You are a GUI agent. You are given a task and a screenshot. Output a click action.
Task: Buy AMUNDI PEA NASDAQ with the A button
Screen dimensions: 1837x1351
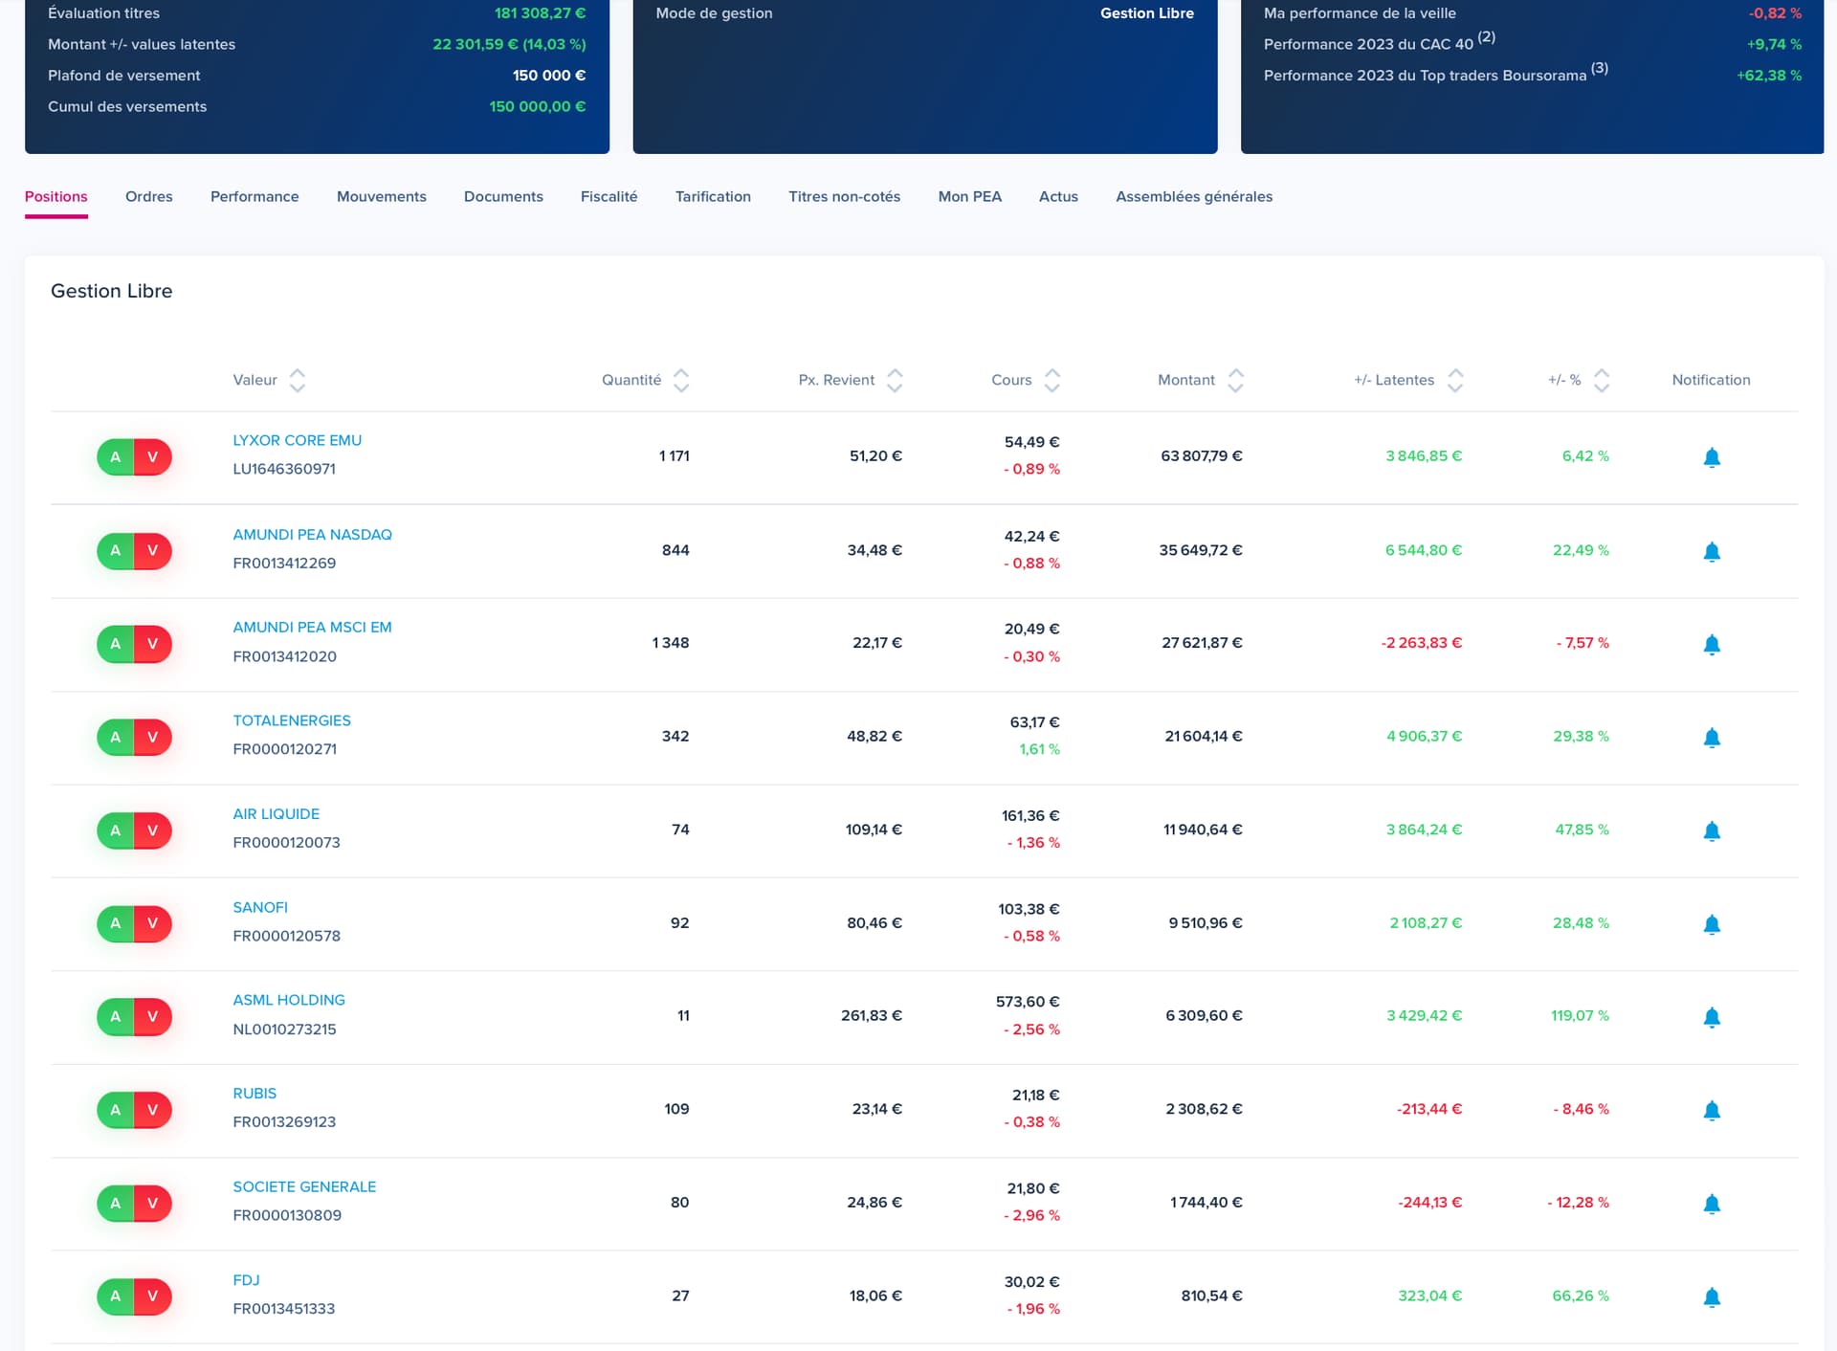click(116, 550)
